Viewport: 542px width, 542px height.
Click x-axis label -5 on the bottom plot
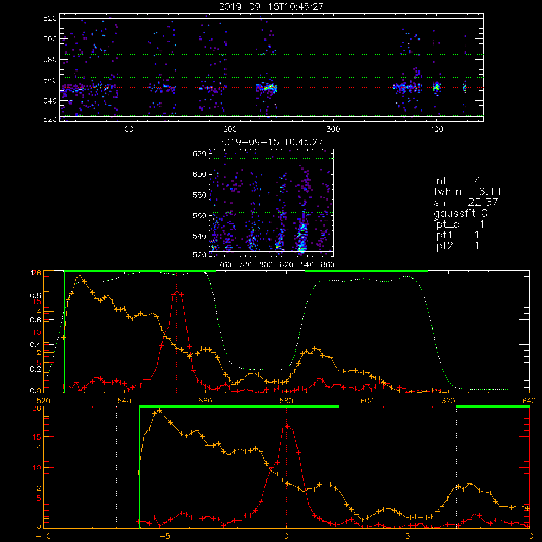tap(165, 537)
